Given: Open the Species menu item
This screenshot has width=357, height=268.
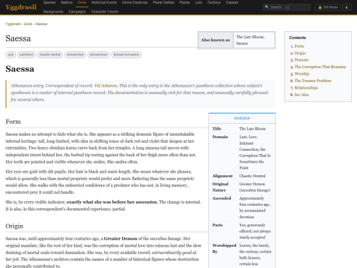Looking at the screenshot, I should tap(50, 3).
